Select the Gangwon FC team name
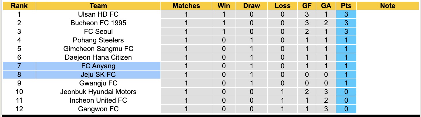This screenshot has height=117, width=421. [x=98, y=109]
